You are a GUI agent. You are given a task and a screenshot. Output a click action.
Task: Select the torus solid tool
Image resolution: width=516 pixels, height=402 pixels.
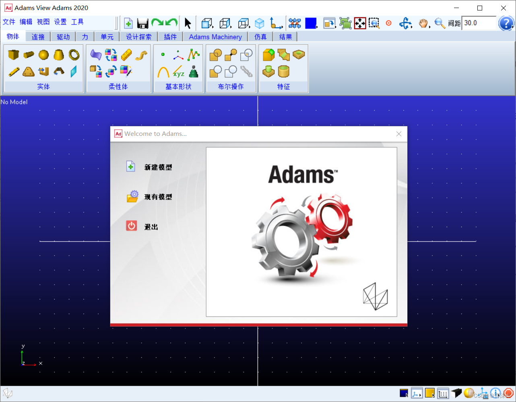pos(74,54)
